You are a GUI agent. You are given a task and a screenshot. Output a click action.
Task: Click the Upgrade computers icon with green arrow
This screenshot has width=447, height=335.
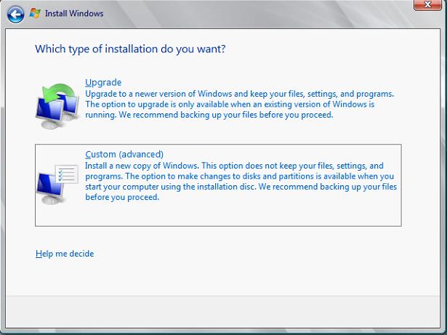[x=57, y=105]
